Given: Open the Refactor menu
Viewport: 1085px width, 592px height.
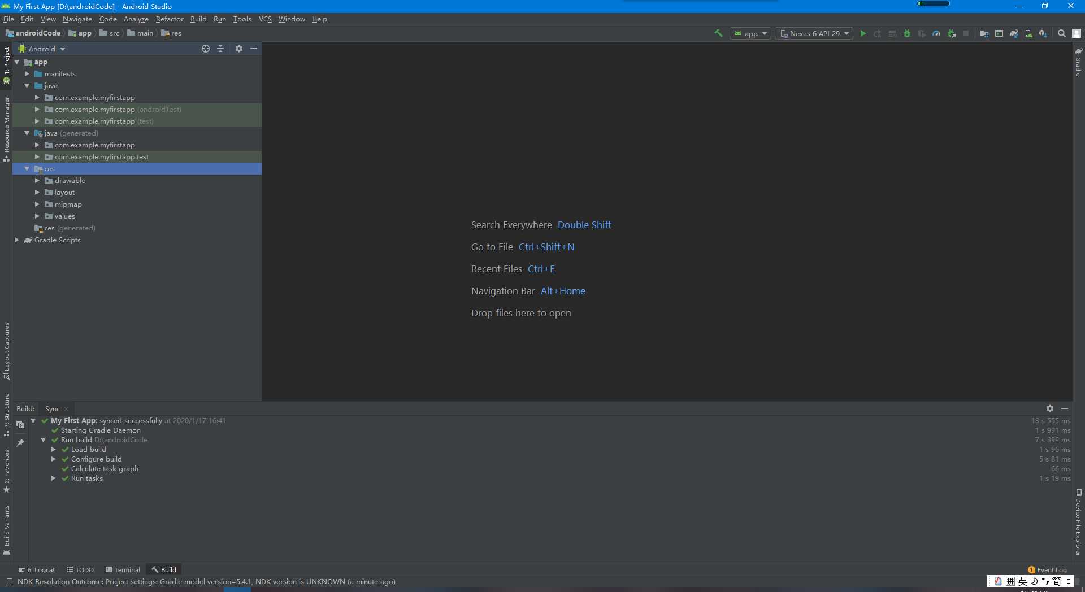Looking at the screenshot, I should click(170, 19).
